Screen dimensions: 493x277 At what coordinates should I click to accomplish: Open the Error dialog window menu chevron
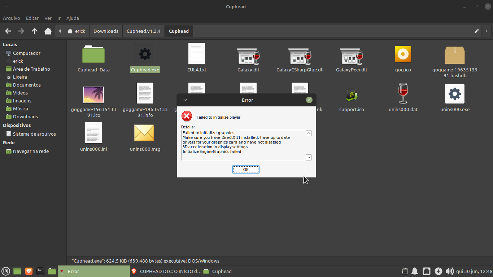[x=185, y=100]
